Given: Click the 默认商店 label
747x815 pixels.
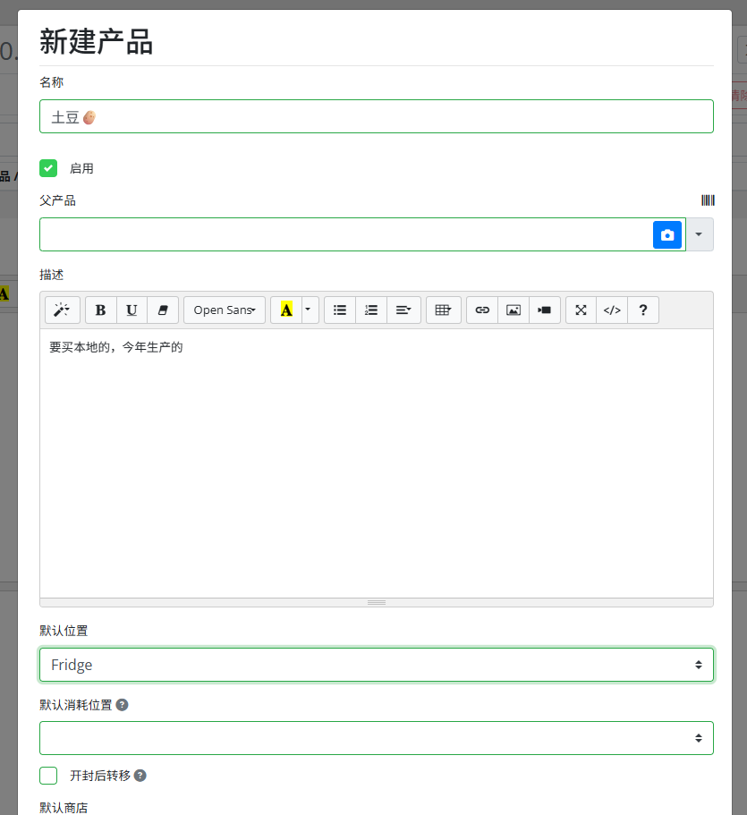Looking at the screenshot, I should pyautogui.click(x=64, y=808).
